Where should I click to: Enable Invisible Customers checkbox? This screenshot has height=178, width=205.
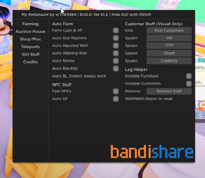189,84
